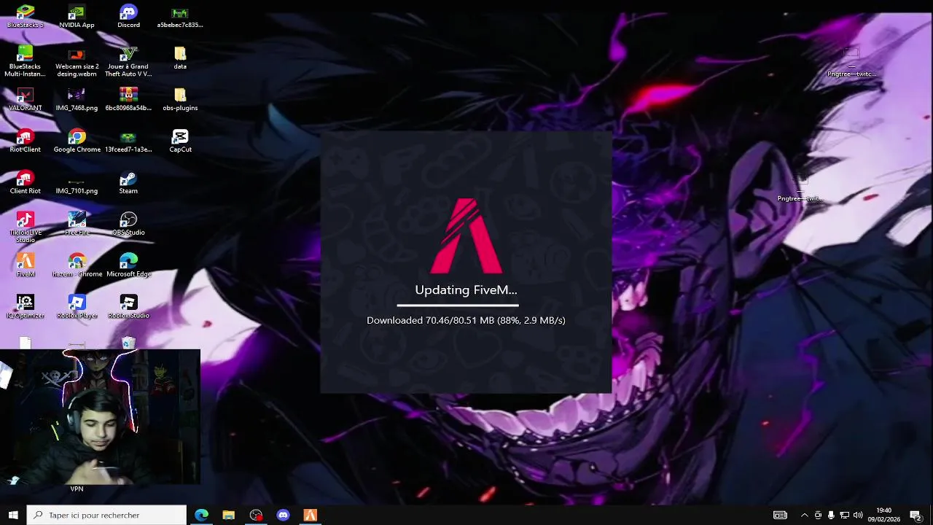Select the IQ Optimizer desktop shortcut

tap(25, 308)
